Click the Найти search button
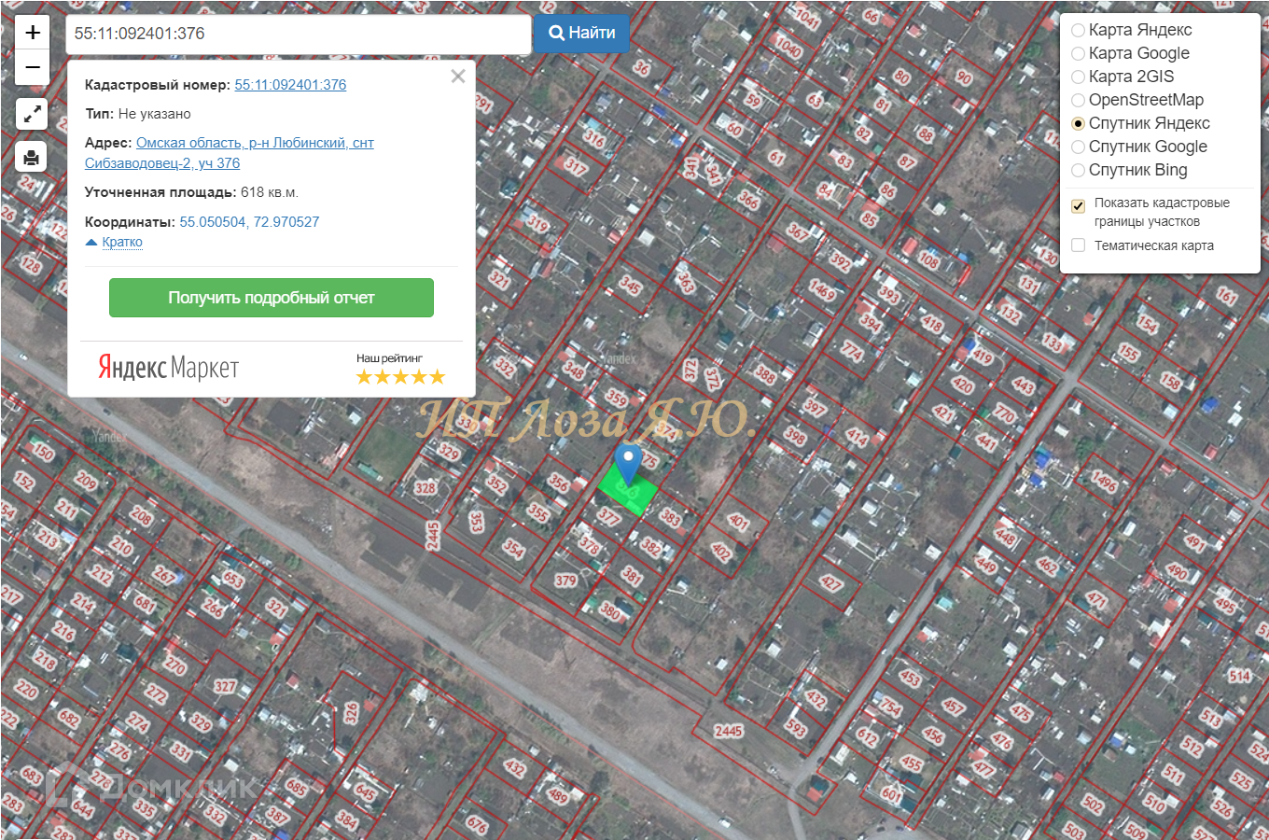Viewport: 1269px width, 840px height. click(x=581, y=34)
